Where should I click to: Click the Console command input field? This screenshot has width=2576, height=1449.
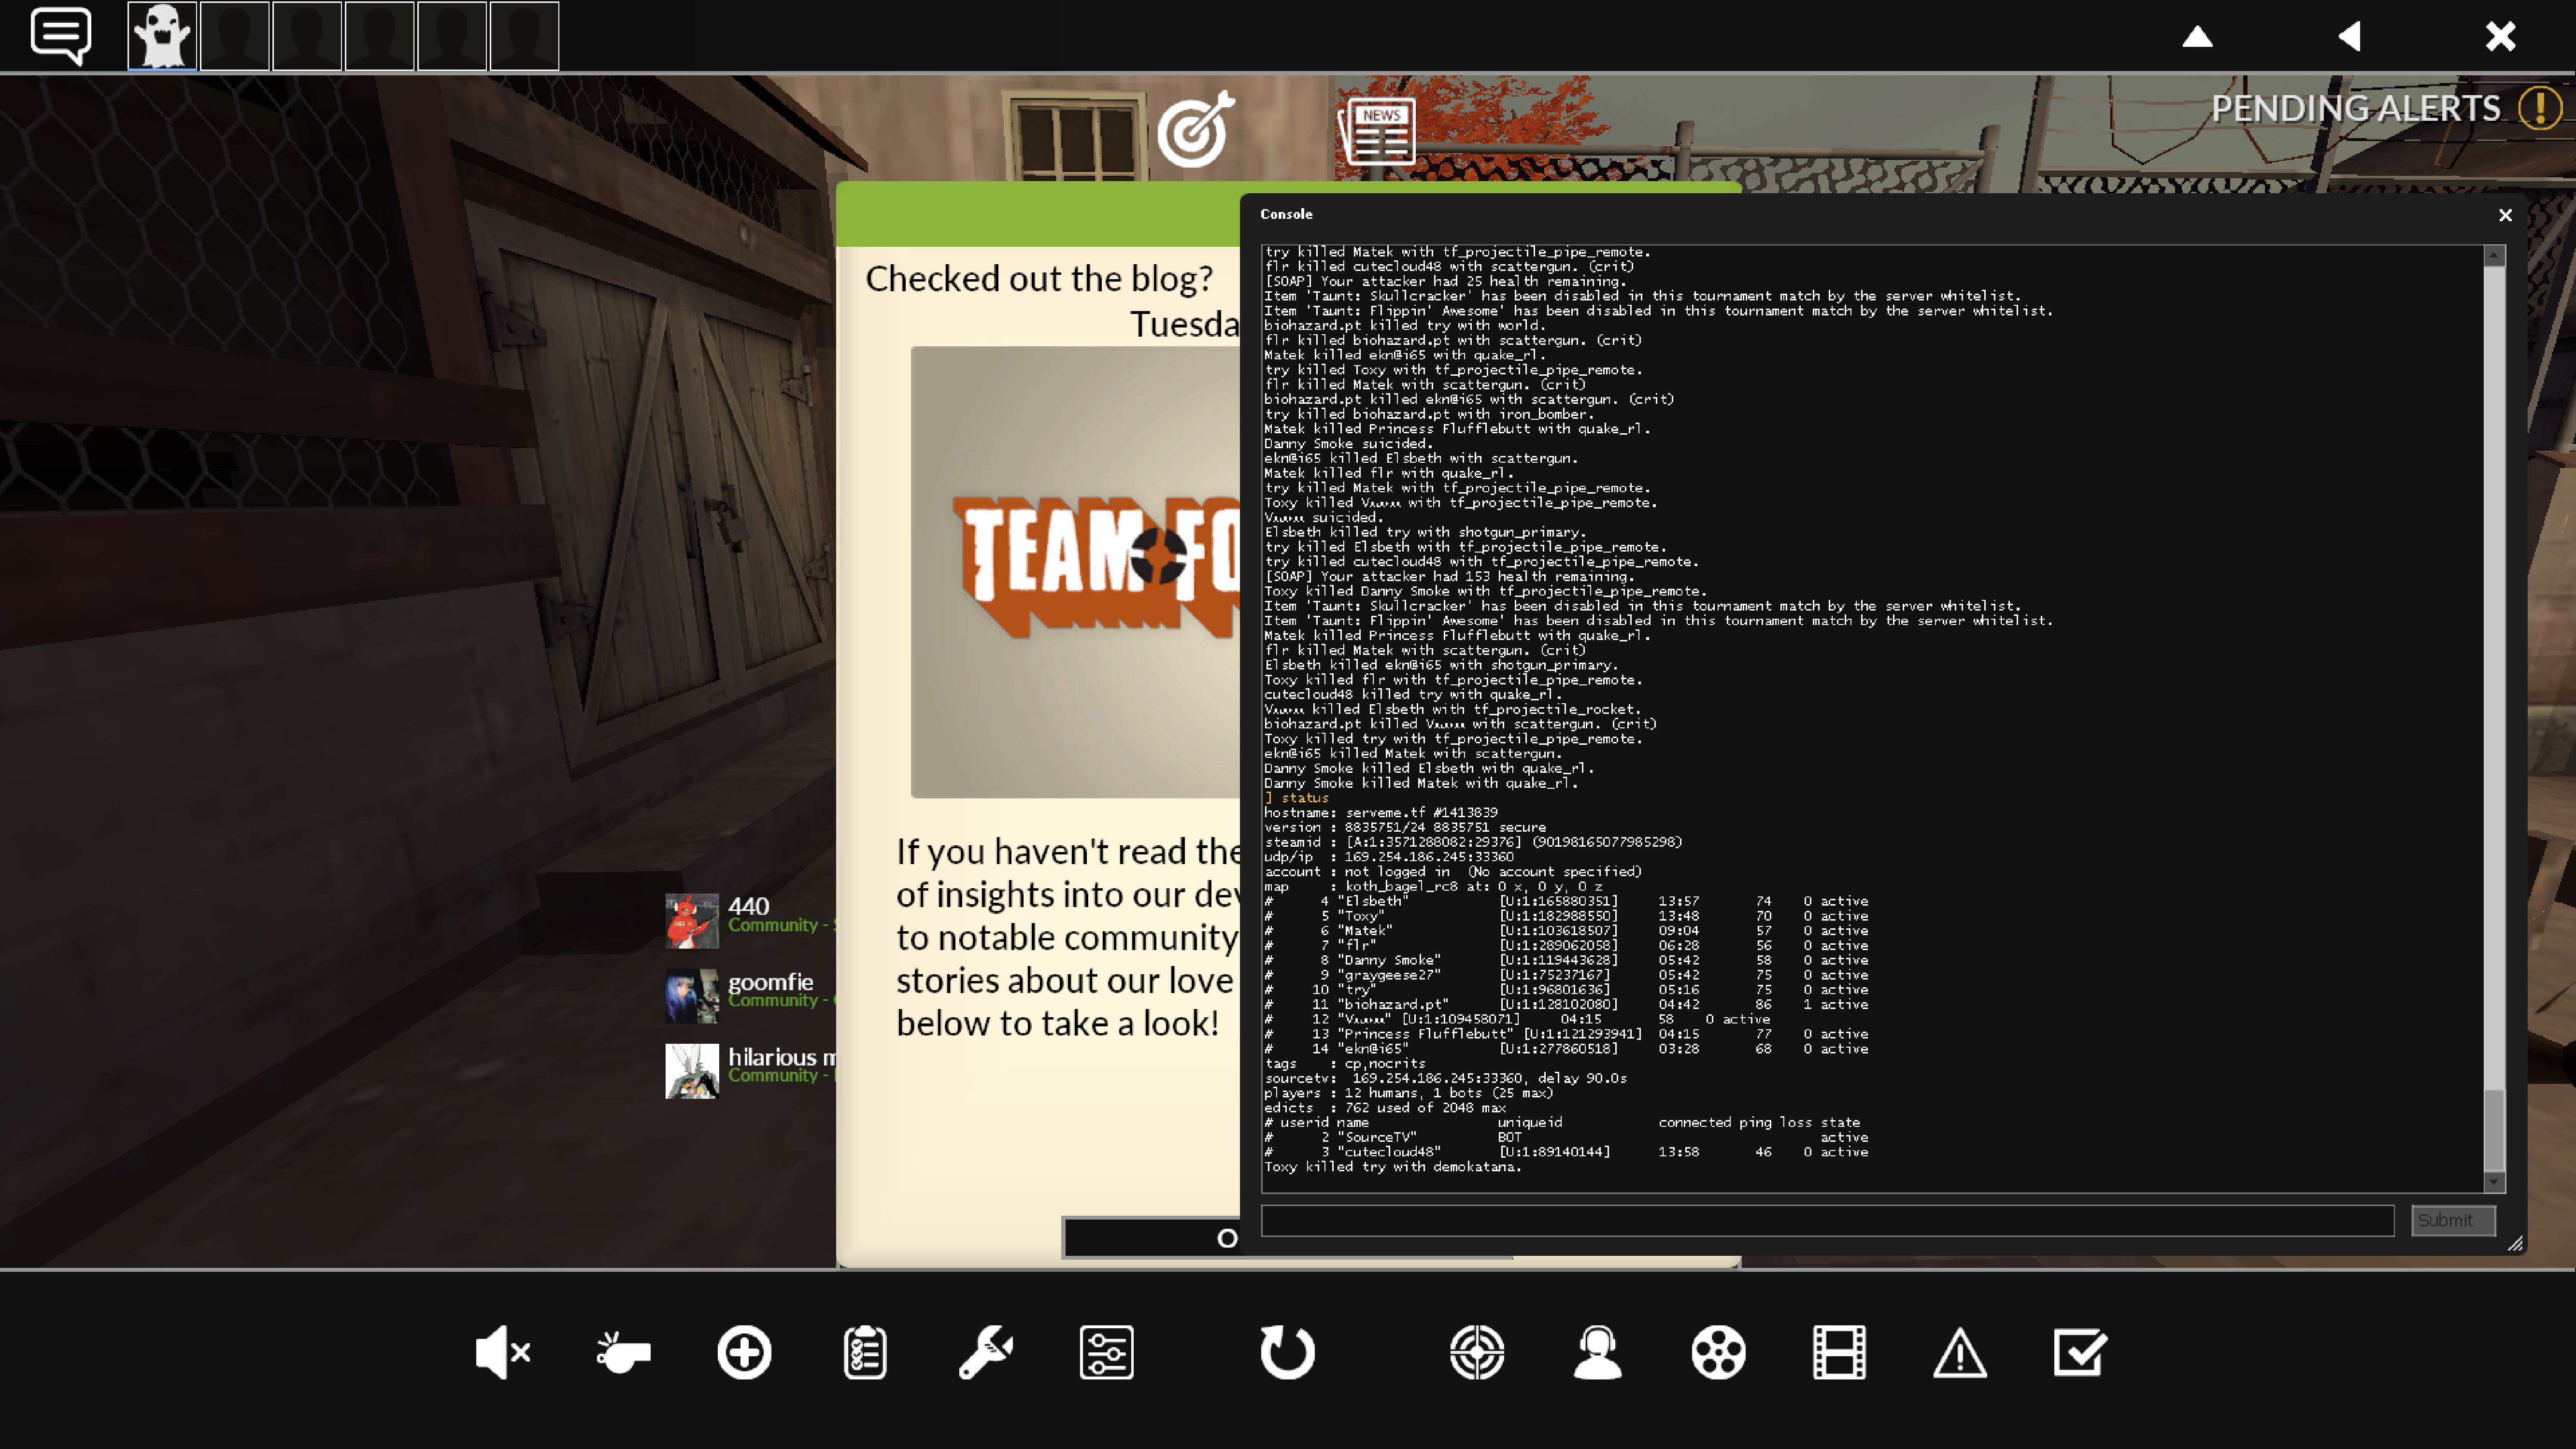coord(1828,1220)
